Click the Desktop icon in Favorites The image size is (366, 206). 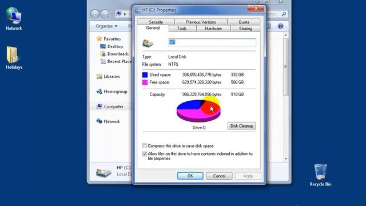click(x=103, y=46)
